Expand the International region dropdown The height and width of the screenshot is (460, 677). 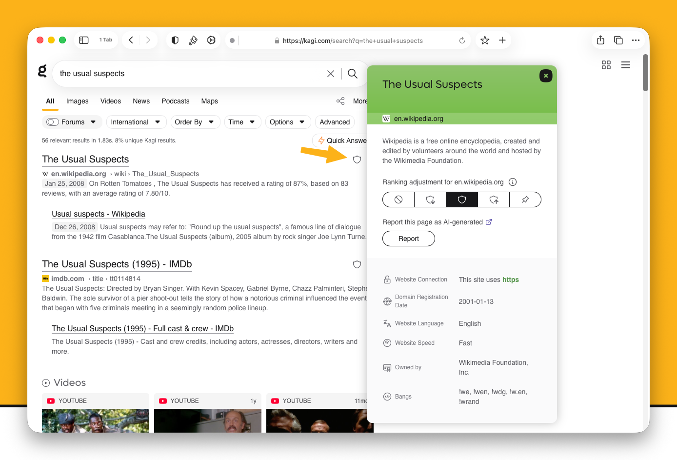136,122
